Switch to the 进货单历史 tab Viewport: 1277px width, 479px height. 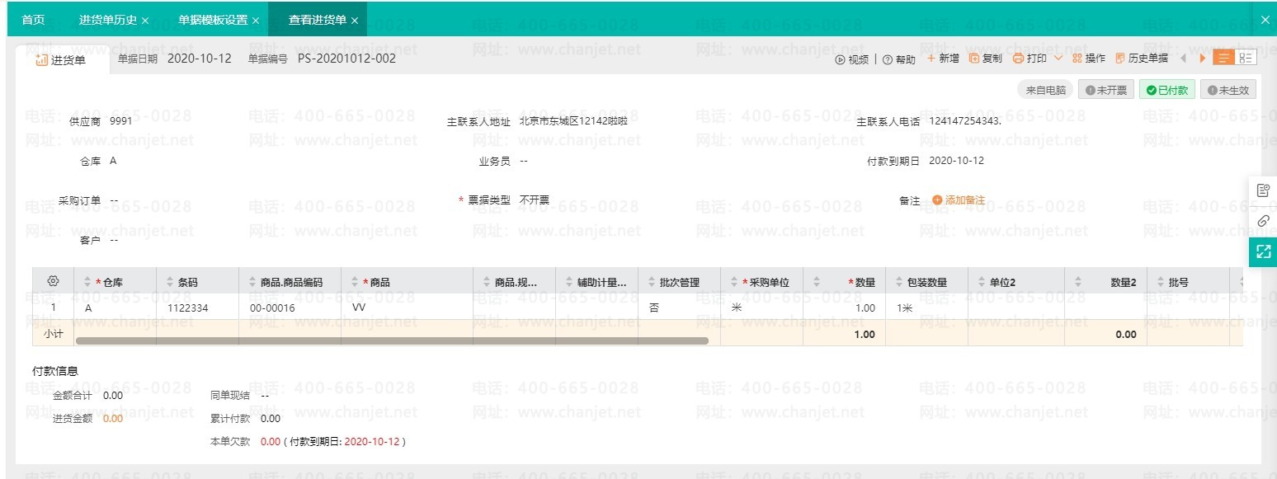pyautogui.click(x=108, y=20)
